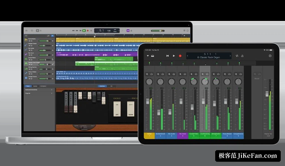Click the 130 tempo value in MacBook LCD

click(x=109, y=31)
